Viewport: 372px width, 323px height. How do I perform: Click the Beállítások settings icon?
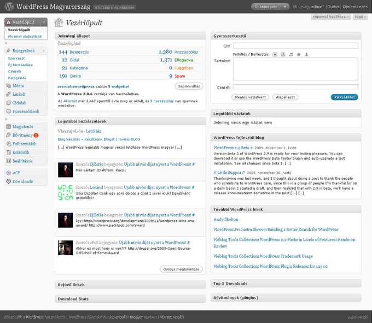9,161
